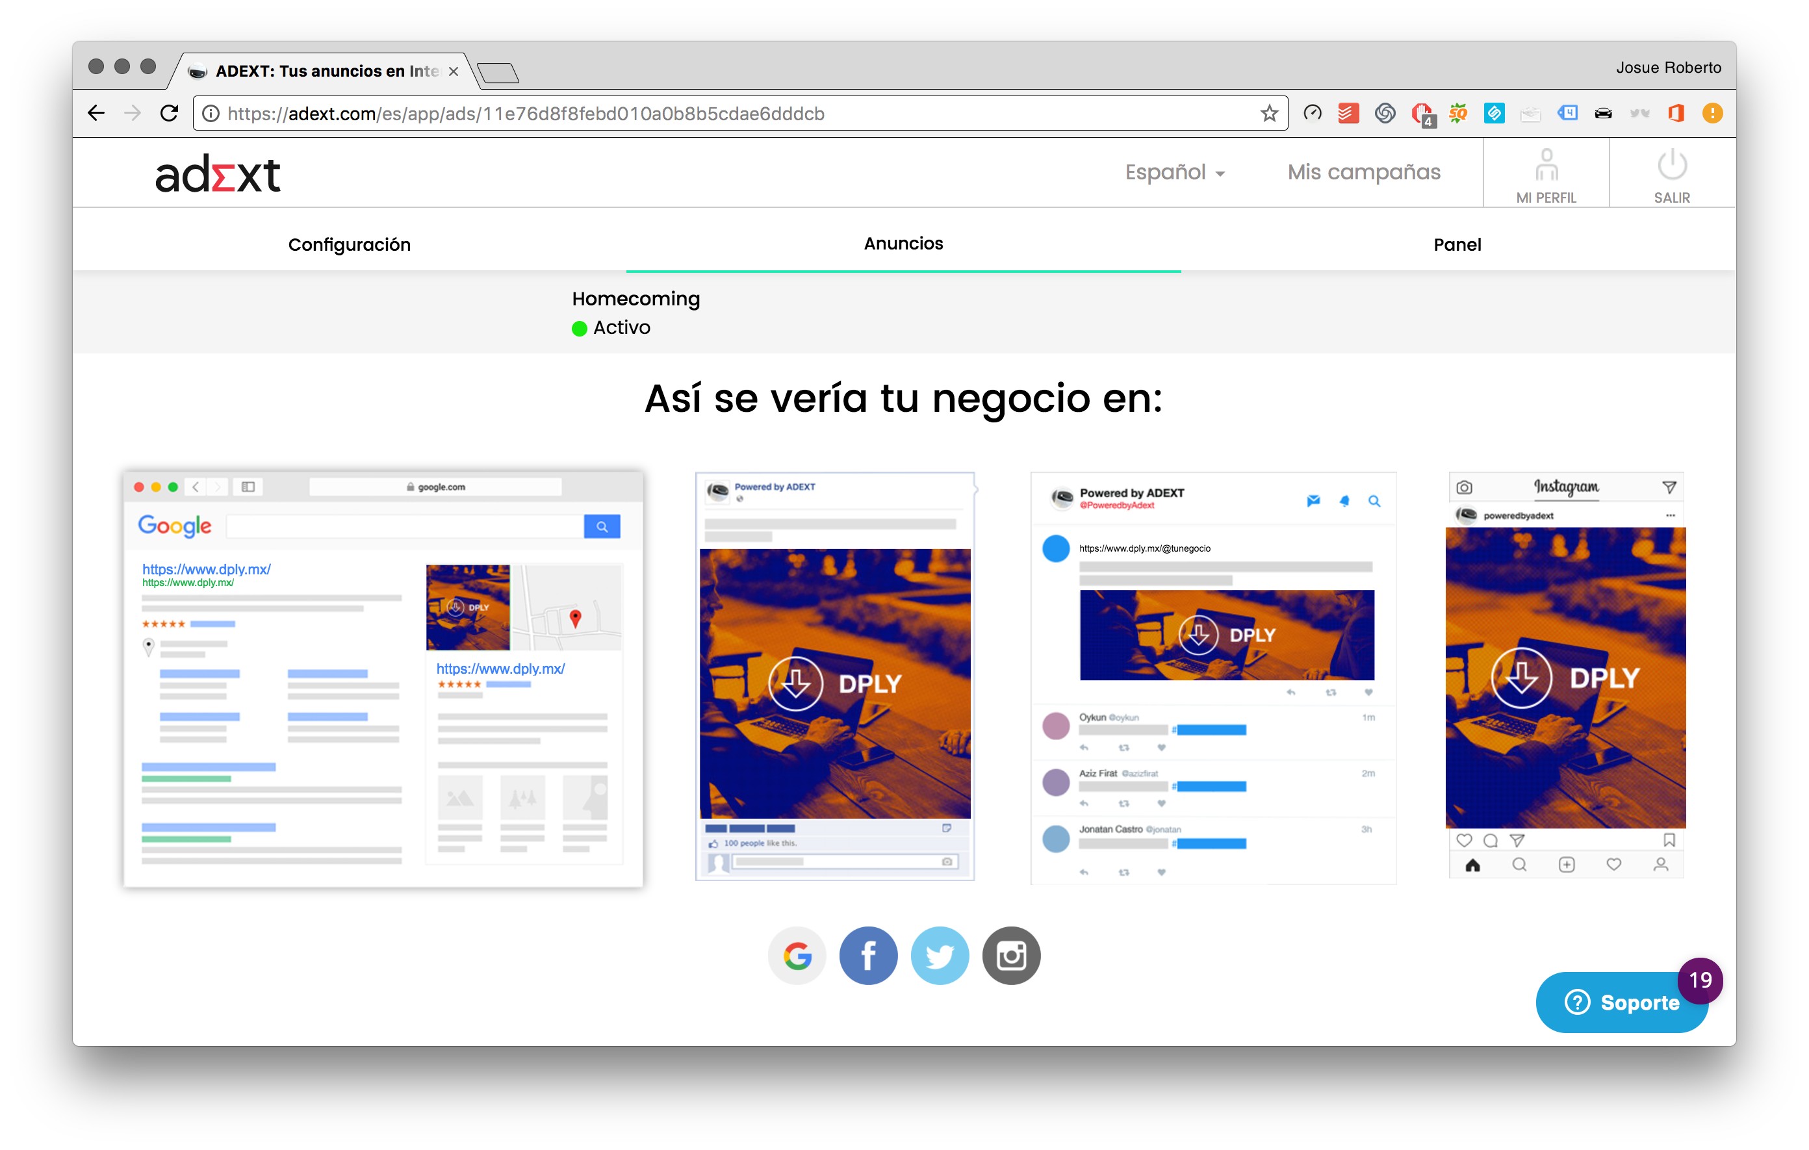Click the adext logo
The image size is (1809, 1150).
click(x=218, y=174)
